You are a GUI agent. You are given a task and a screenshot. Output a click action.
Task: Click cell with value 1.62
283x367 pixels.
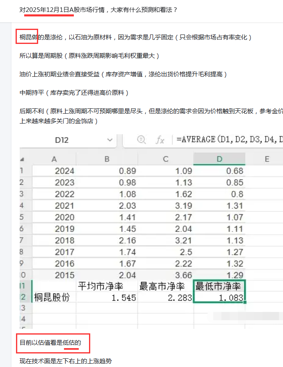point(166,194)
